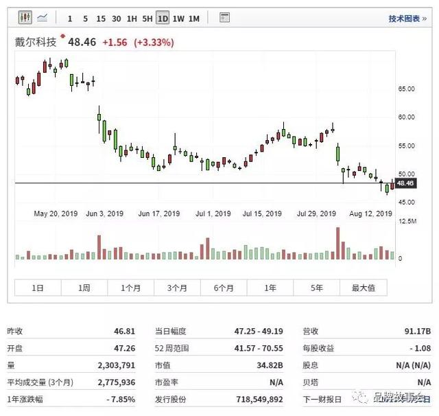Viewport: 439px width, 416px height.
Task: Click the Jul 1, 2019 date label
Action: pos(213,213)
